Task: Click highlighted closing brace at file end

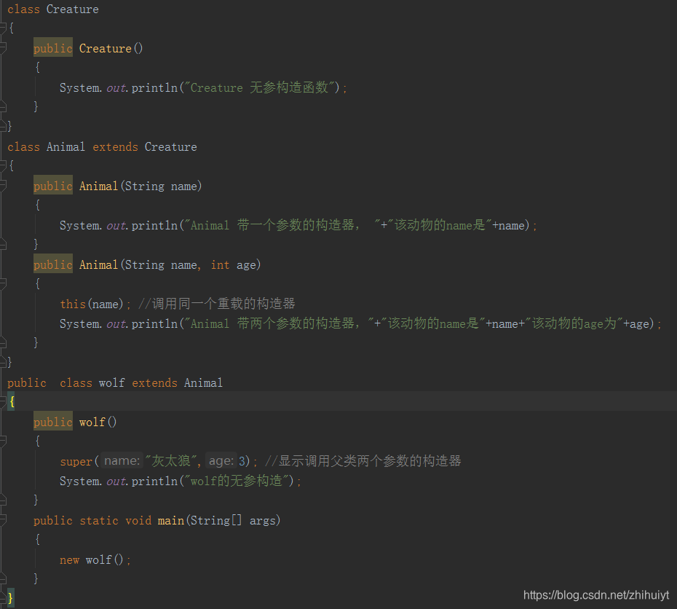Action: coord(11,598)
